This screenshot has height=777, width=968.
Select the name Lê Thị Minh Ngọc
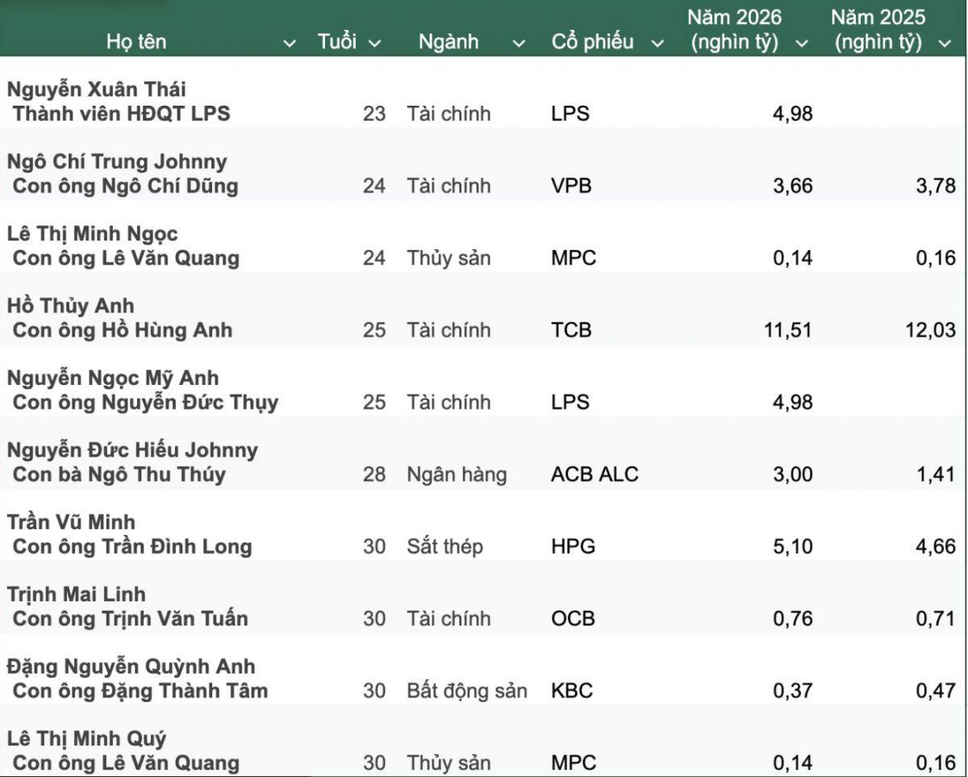tap(93, 234)
